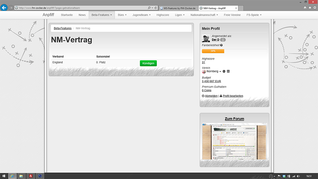The height and width of the screenshot is (179, 318).
Task: Open the Nürnberg club dropdown caret
Action: click(x=220, y=72)
